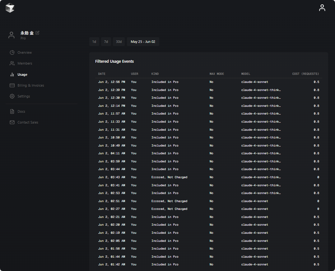Click the MODEL column header

click(x=246, y=74)
